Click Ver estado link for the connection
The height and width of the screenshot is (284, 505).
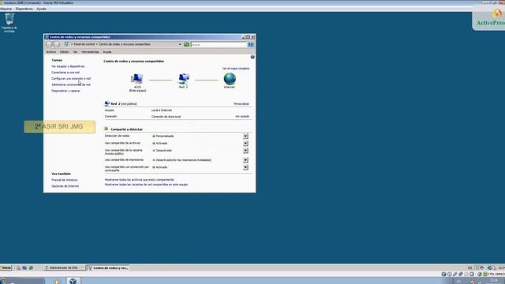pyautogui.click(x=242, y=116)
